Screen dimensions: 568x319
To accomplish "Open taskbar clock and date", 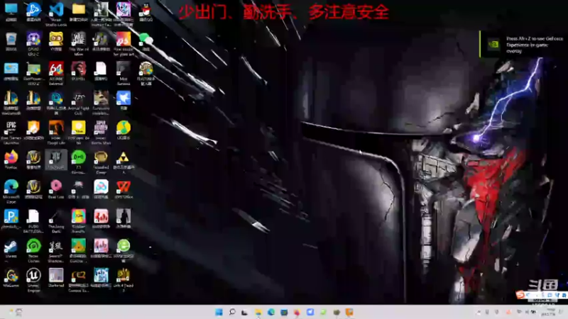I will [548, 312].
